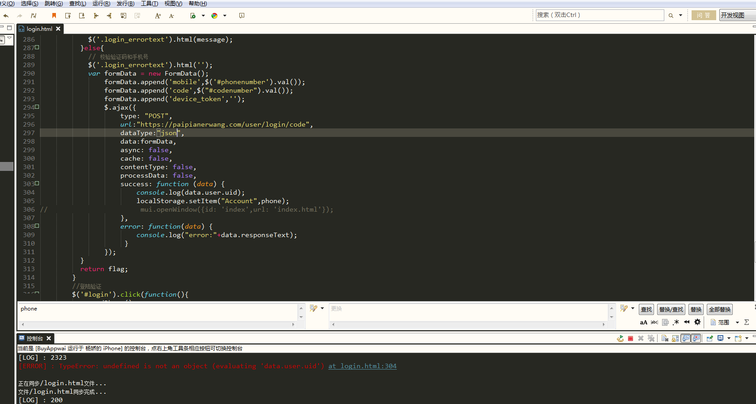Click the 搜索 search input box
The height and width of the screenshot is (404, 756).
[599, 15]
